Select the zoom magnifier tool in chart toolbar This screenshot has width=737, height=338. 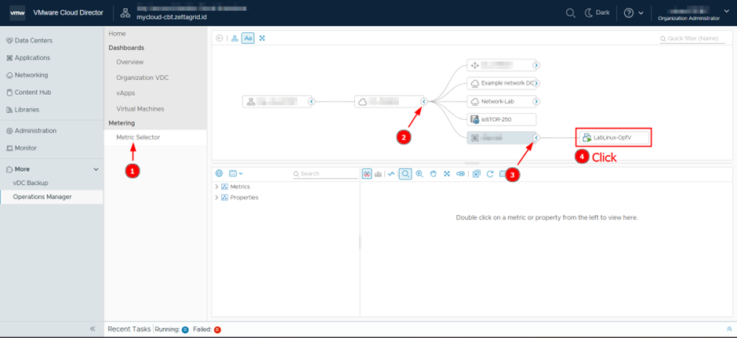[x=405, y=173]
